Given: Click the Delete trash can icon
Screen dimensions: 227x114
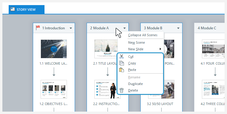Looking at the screenshot, I should coord(122,90).
